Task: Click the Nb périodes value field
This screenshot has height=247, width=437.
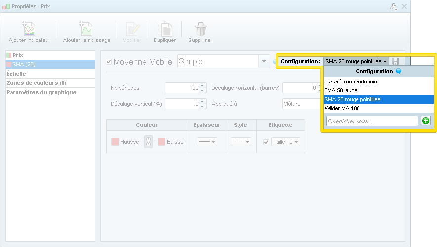Action: [182, 88]
